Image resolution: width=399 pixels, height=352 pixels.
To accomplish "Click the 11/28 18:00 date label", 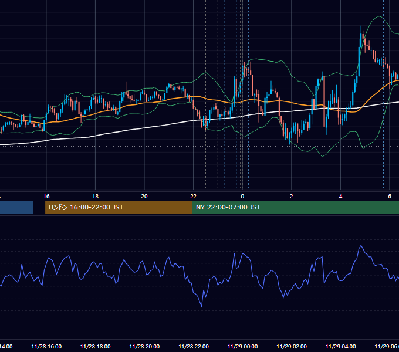I will [96, 347].
